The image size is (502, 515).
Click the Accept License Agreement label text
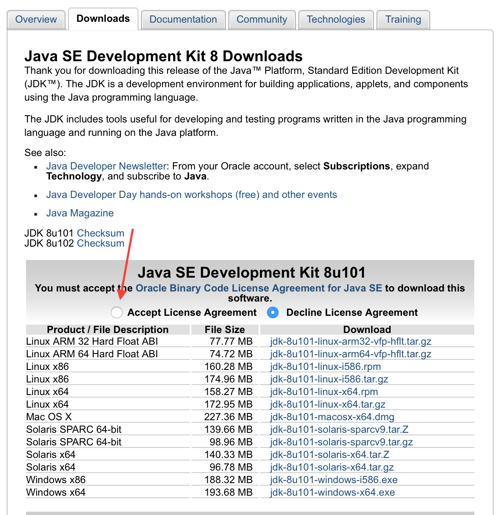click(192, 312)
